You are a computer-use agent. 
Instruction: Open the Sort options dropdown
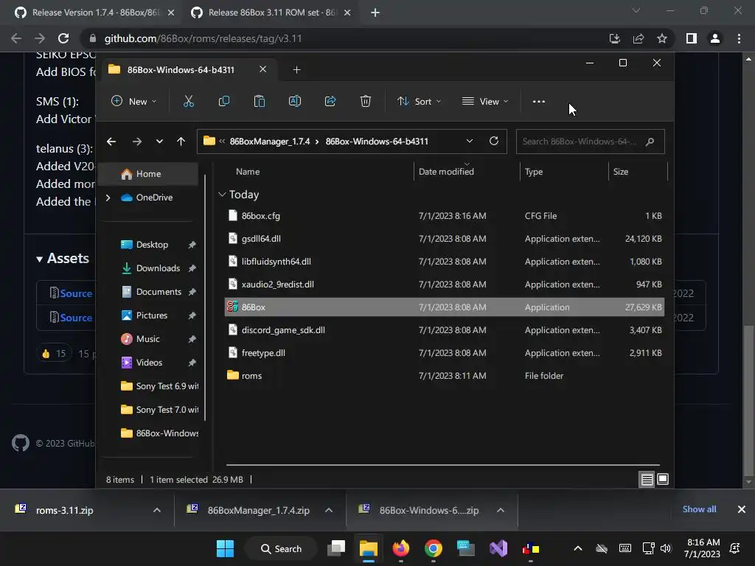point(419,102)
